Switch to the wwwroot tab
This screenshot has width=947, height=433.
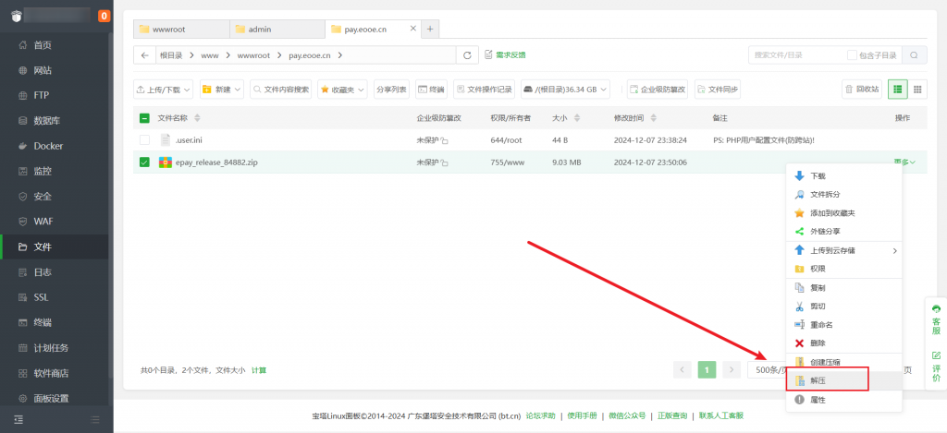179,30
